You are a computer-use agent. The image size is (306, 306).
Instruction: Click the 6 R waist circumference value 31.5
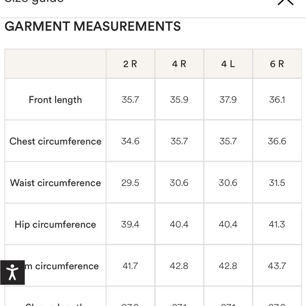coord(277,183)
